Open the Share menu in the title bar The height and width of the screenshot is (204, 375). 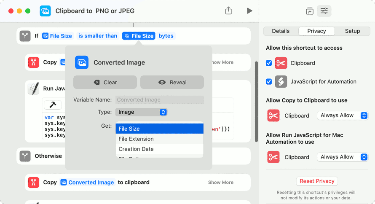[x=228, y=11]
